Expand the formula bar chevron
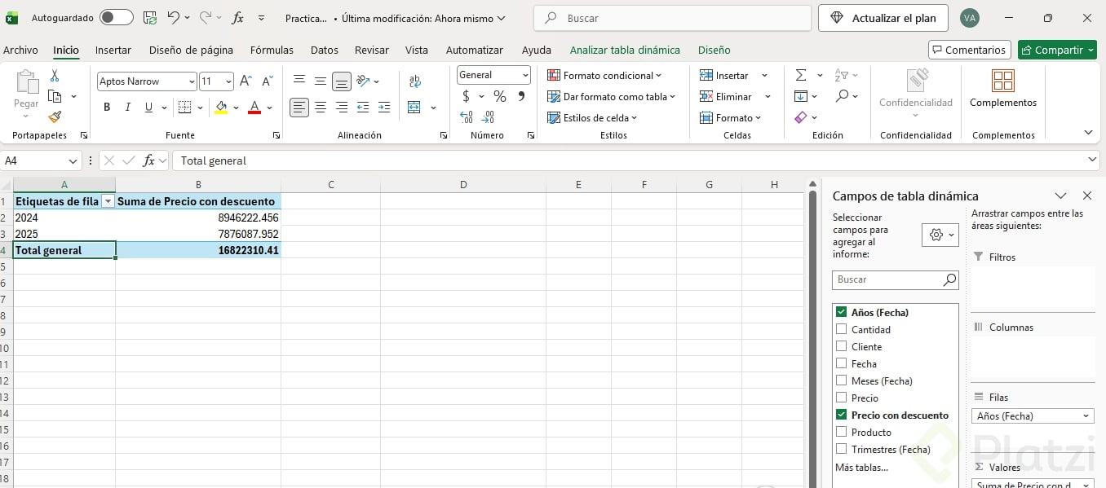Viewport: 1106px width, 488px height. pyautogui.click(x=1093, y=160)
